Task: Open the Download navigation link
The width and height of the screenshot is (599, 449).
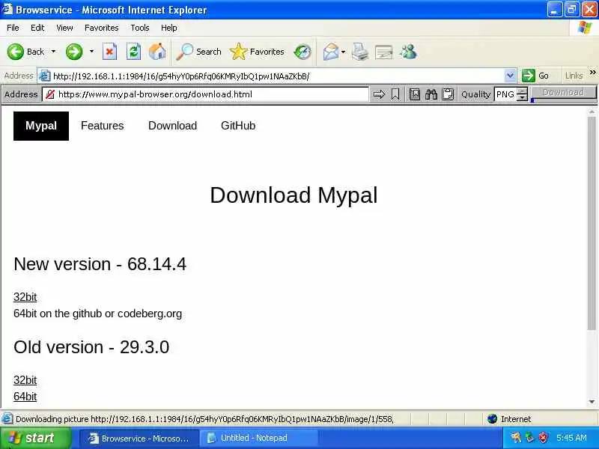Action: tap(173, 126)
